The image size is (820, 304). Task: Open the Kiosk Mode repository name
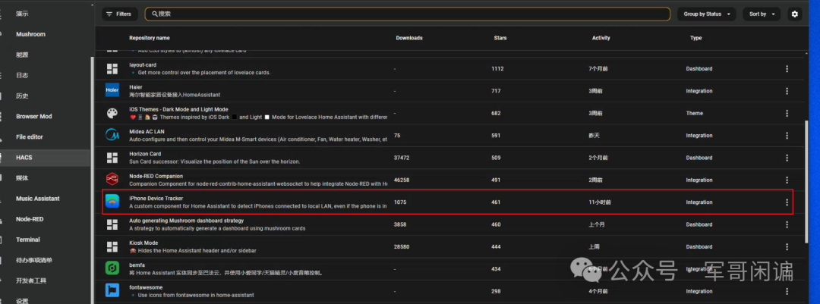click(x=143, y=243)
